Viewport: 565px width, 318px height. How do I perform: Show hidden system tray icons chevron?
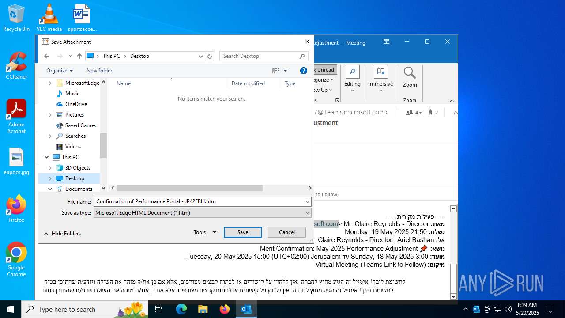tap(465, 309)
